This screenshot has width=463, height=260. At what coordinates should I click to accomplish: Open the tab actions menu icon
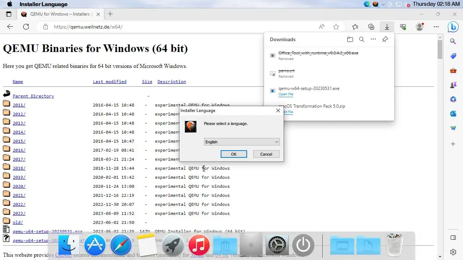(x=9, y=14)
